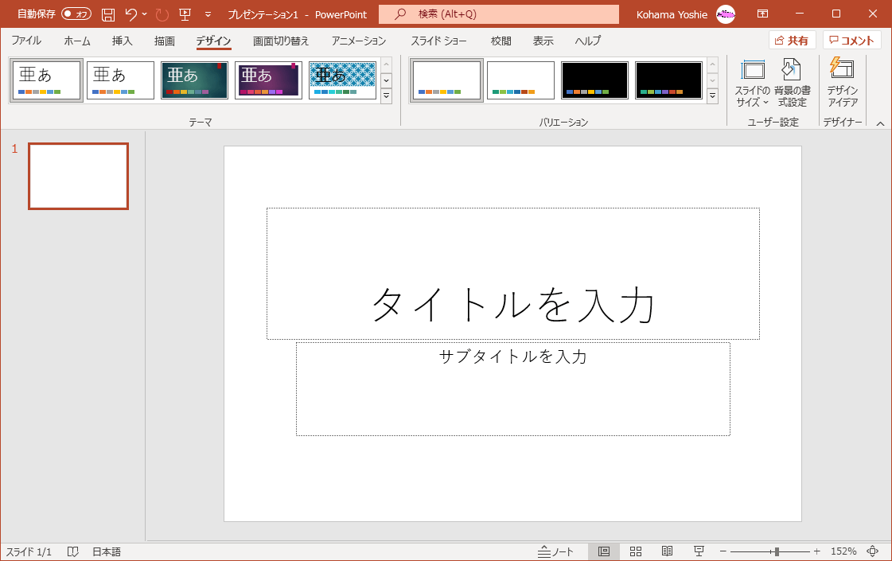Switch to reading view in status bar
The height and width of the screenshot is (561, 892).
667,551
